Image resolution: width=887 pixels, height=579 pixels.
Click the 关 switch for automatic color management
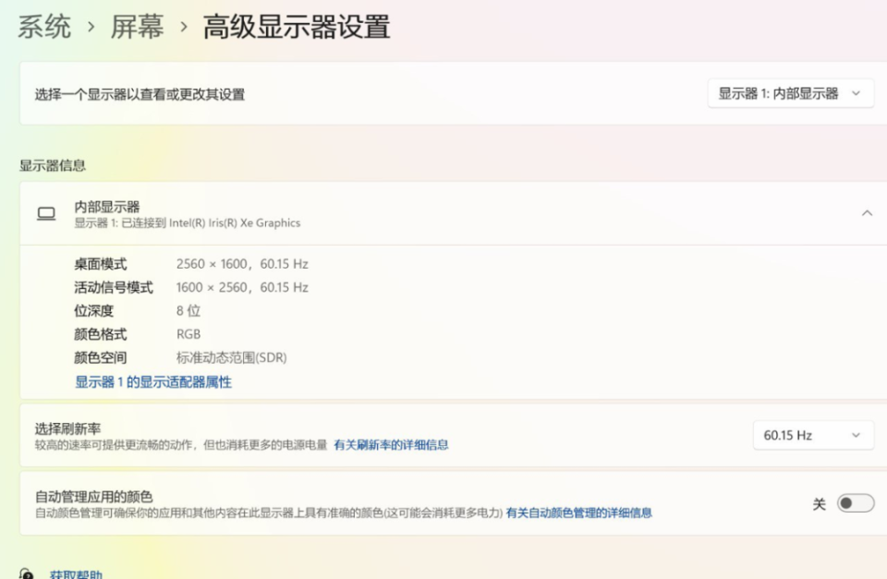click(x=855, y=502)
